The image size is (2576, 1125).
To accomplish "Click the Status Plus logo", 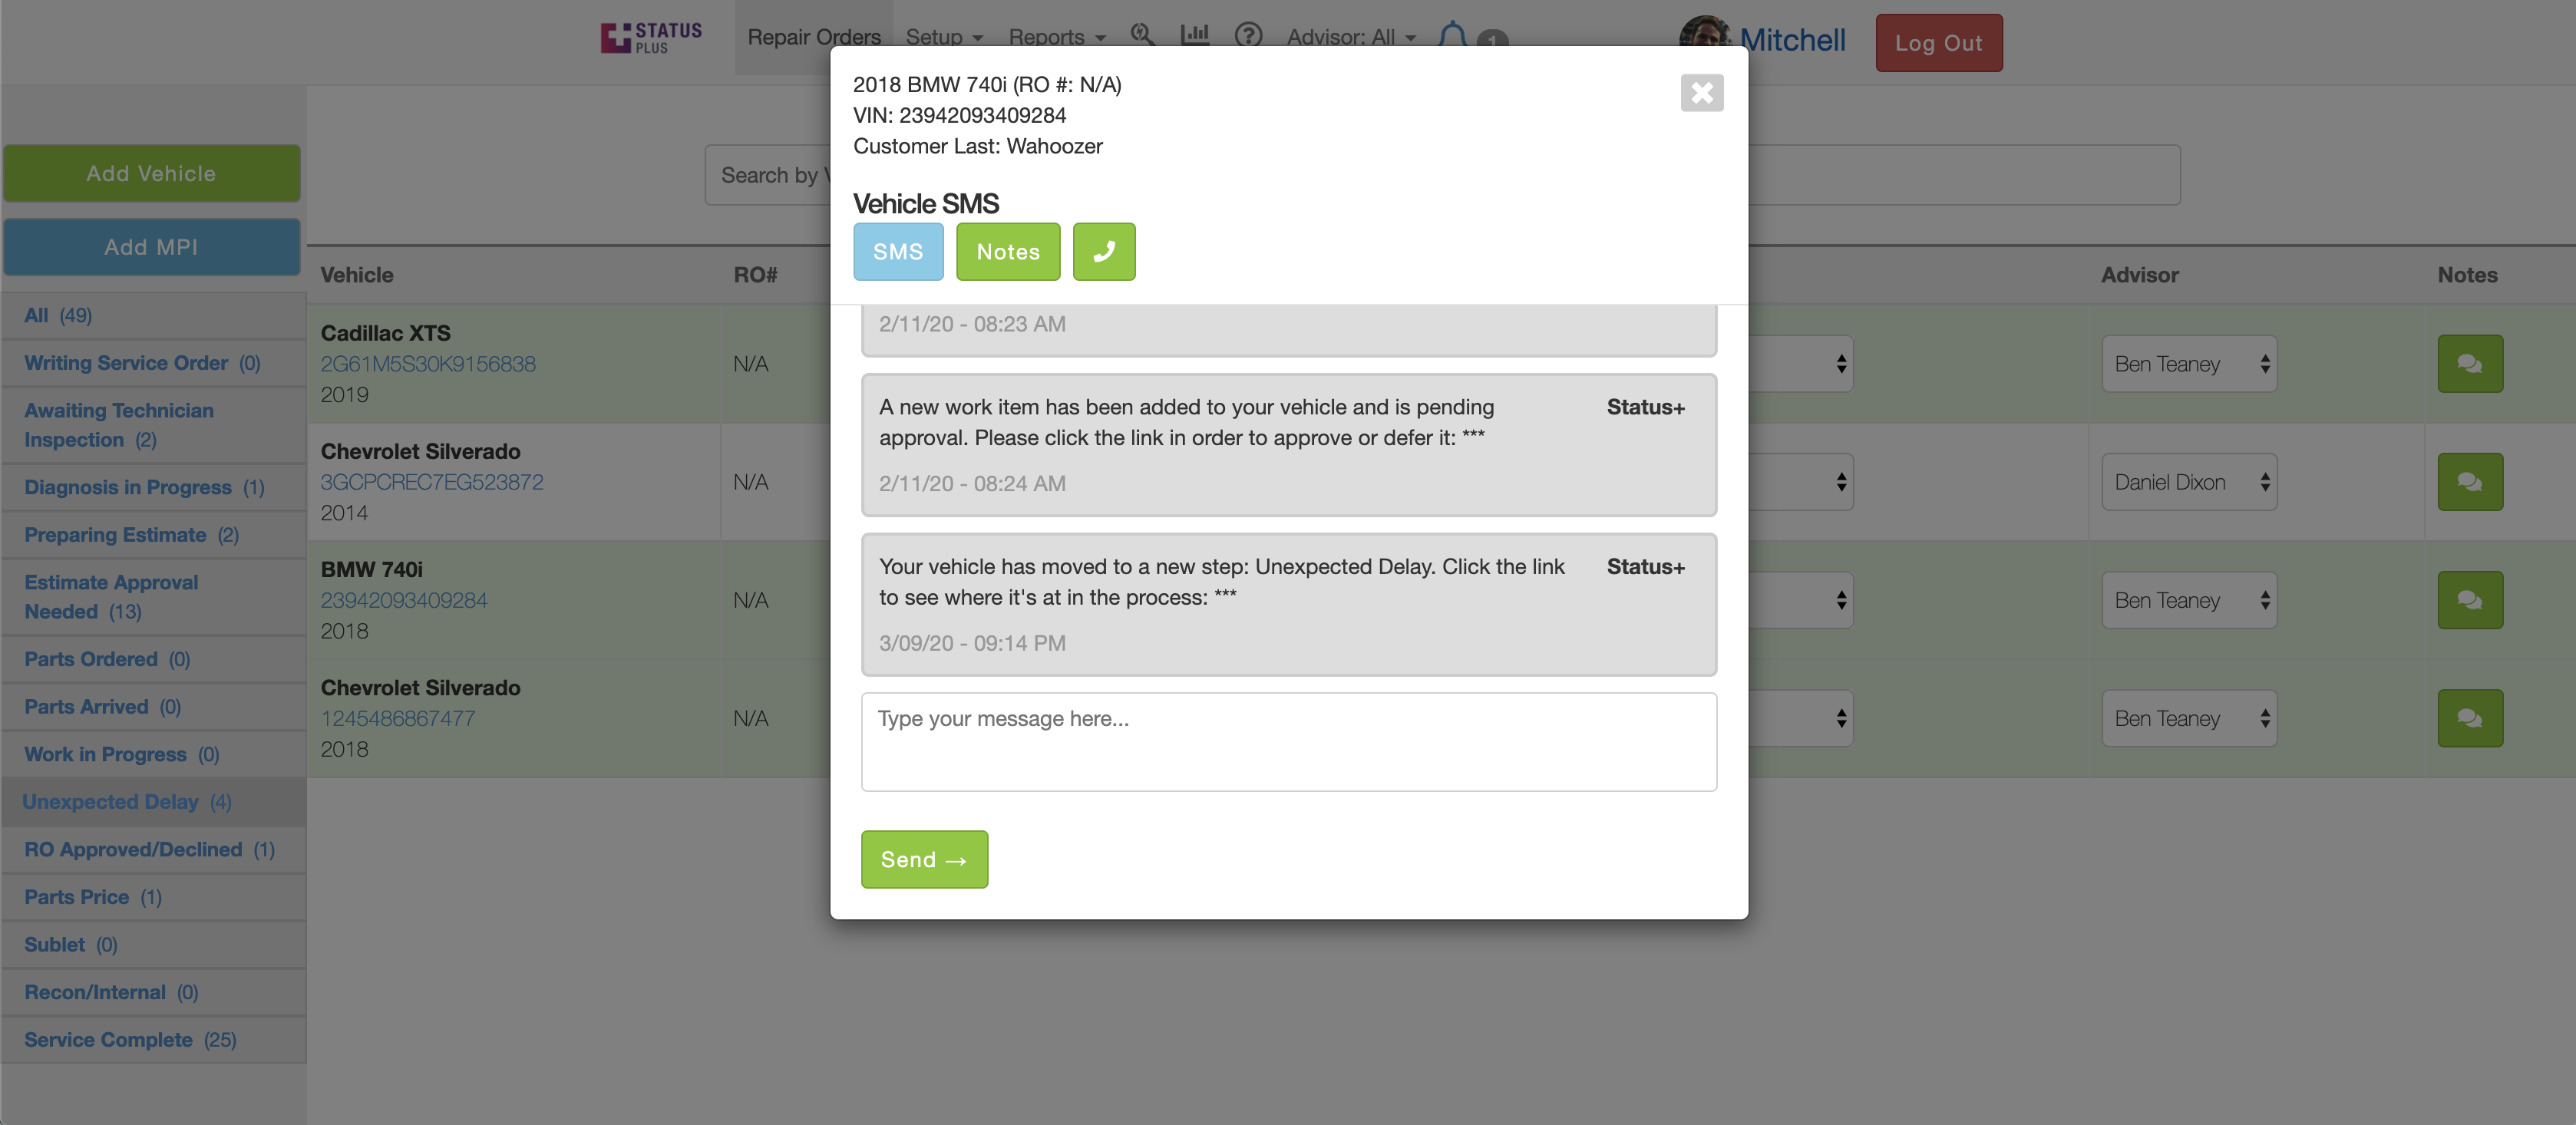I will tap(651, 38).
